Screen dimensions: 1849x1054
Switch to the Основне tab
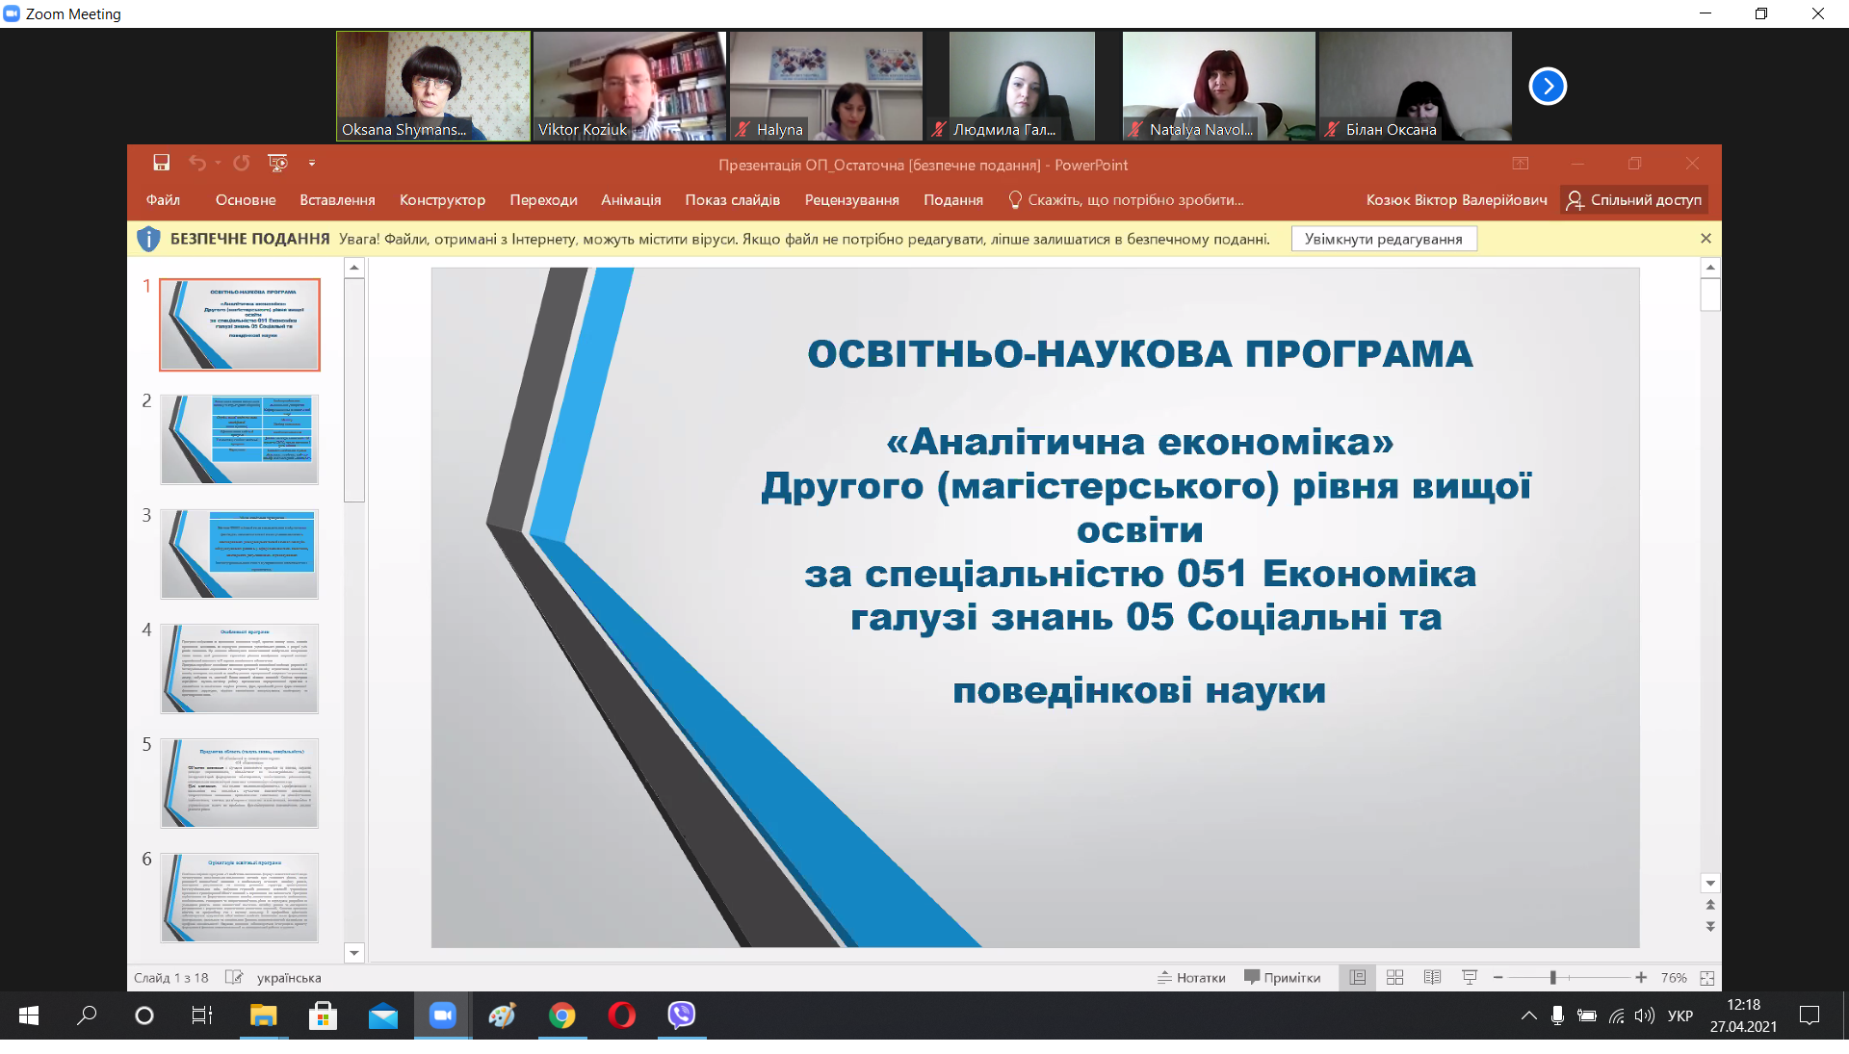[246, 200]
